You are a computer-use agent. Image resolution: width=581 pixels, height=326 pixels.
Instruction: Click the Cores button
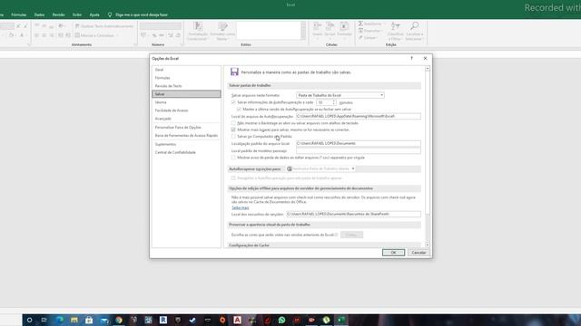click(x=351, y=235)
